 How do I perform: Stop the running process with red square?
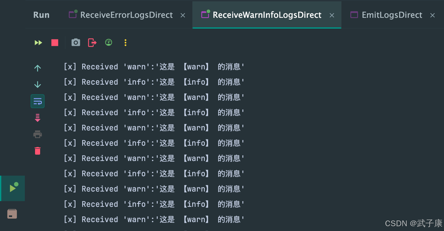(x=54, y=42)
